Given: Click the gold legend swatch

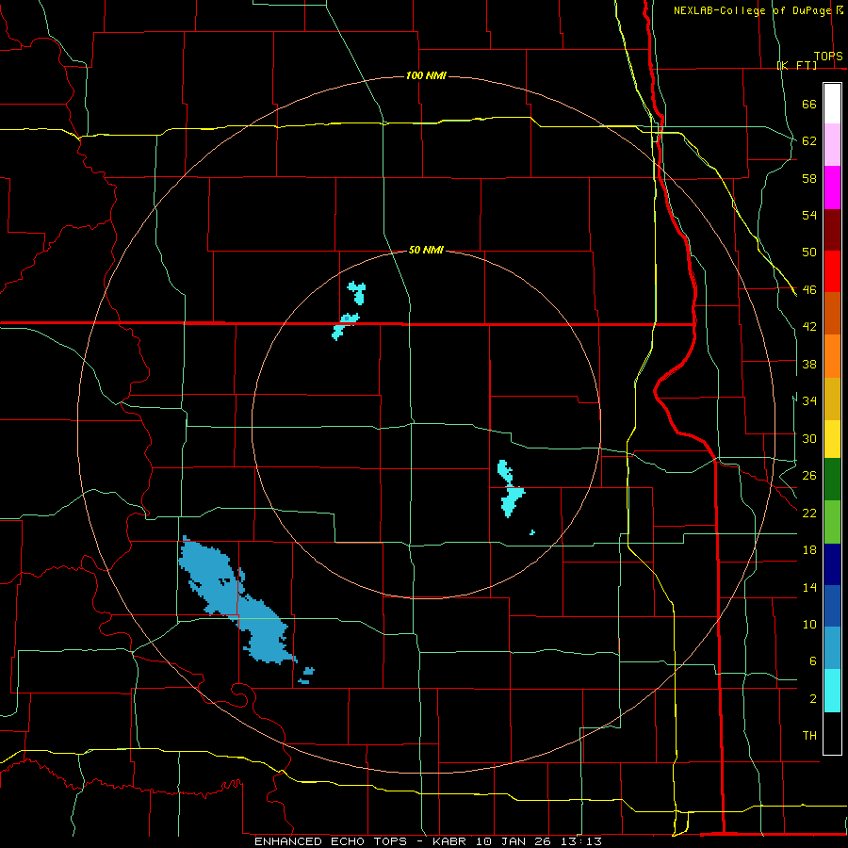Looking at the screenshot, I should 832,399.
